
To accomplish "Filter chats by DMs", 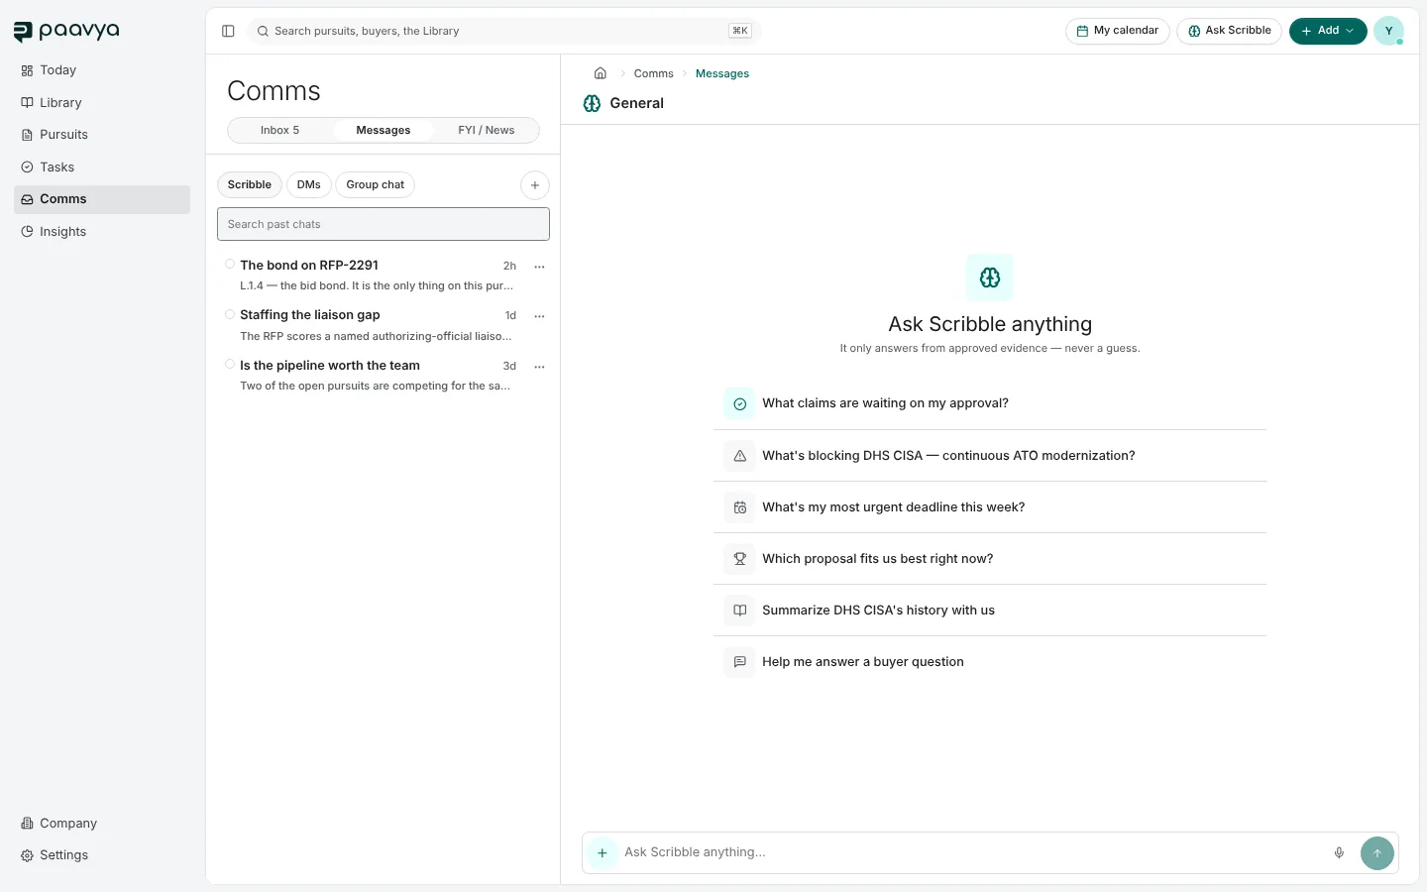I will click(x=309, y=185).
